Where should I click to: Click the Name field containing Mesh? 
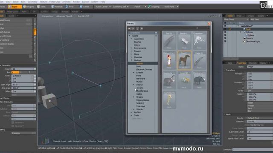click(260, 67)
